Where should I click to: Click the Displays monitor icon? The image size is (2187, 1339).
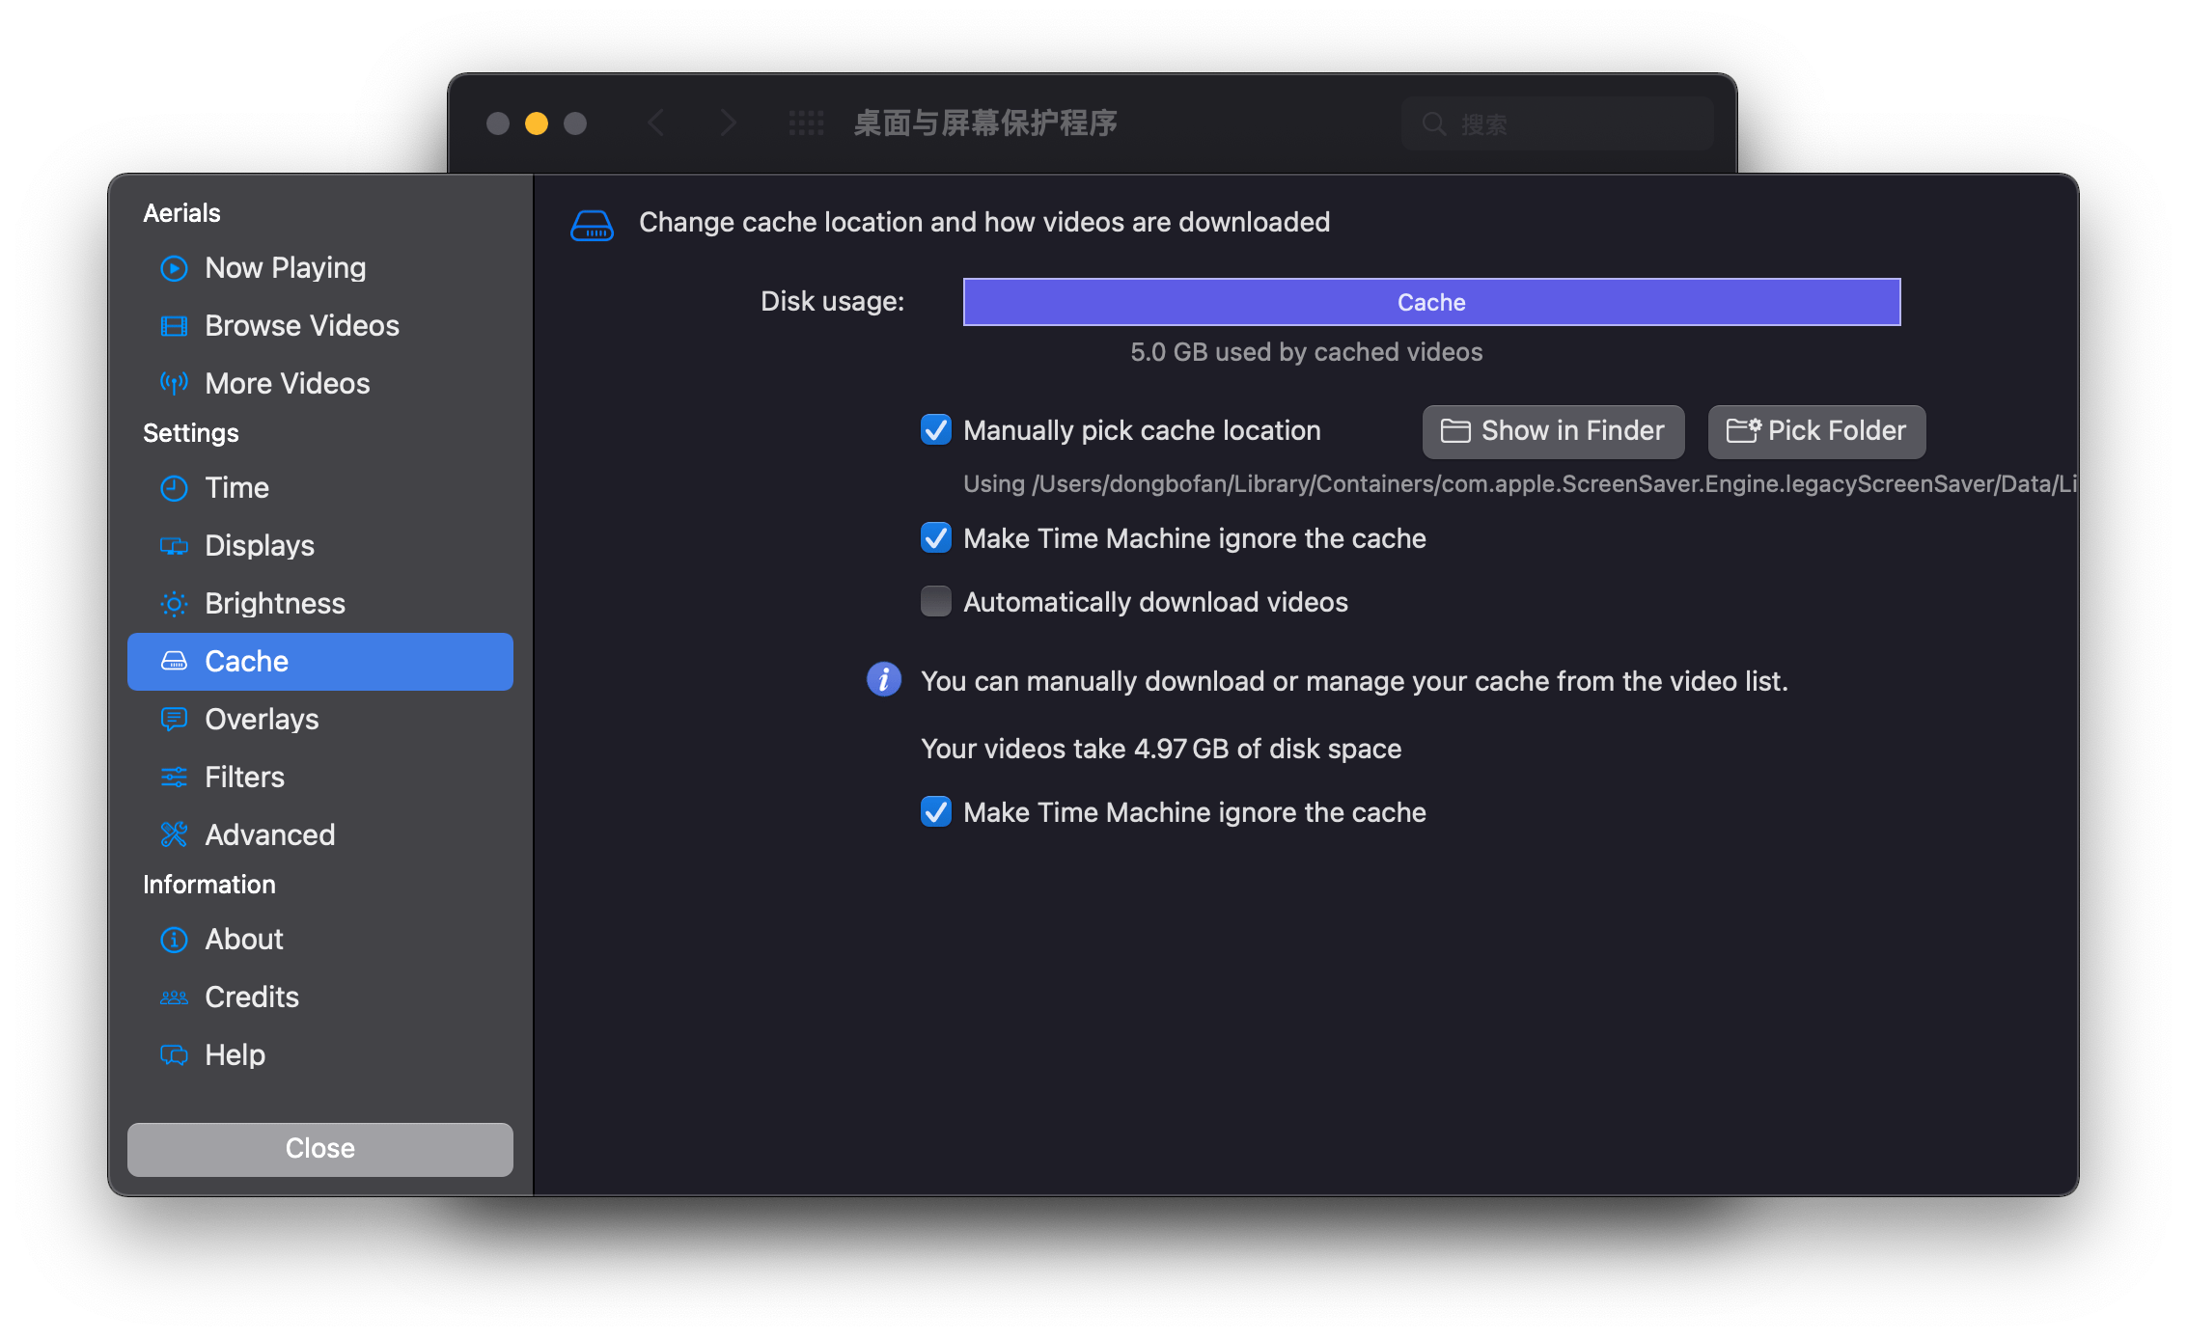[175, 545]
